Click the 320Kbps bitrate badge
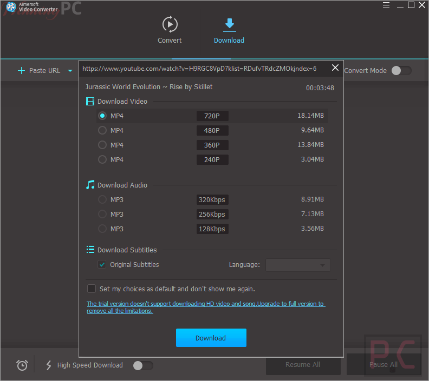429x381 pixels. point(212,199)
